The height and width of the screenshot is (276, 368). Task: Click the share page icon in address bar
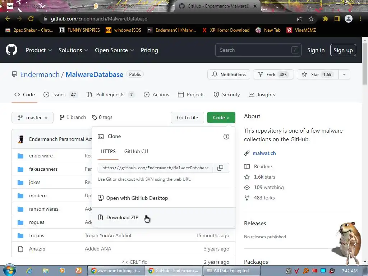point(300,19)
